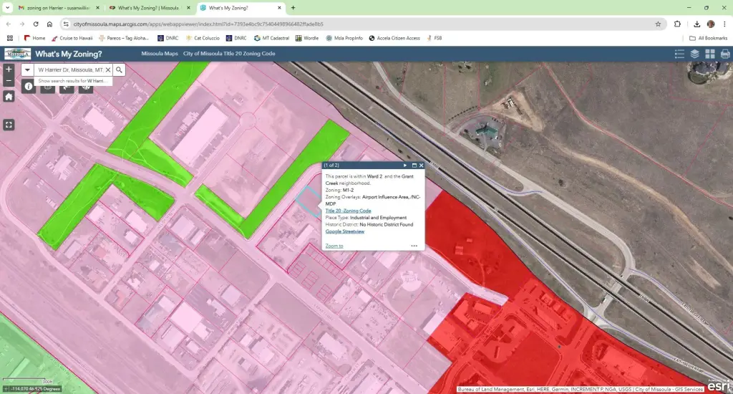Zoom in on the map with plus button
Viewport: 733px width, 394px height.
(x=9, y=69)
